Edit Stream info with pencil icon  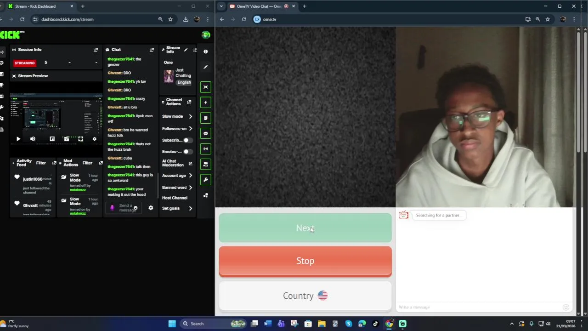point(186,50)
